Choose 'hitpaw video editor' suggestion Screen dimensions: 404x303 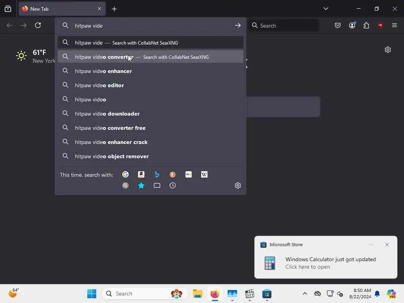150,85
